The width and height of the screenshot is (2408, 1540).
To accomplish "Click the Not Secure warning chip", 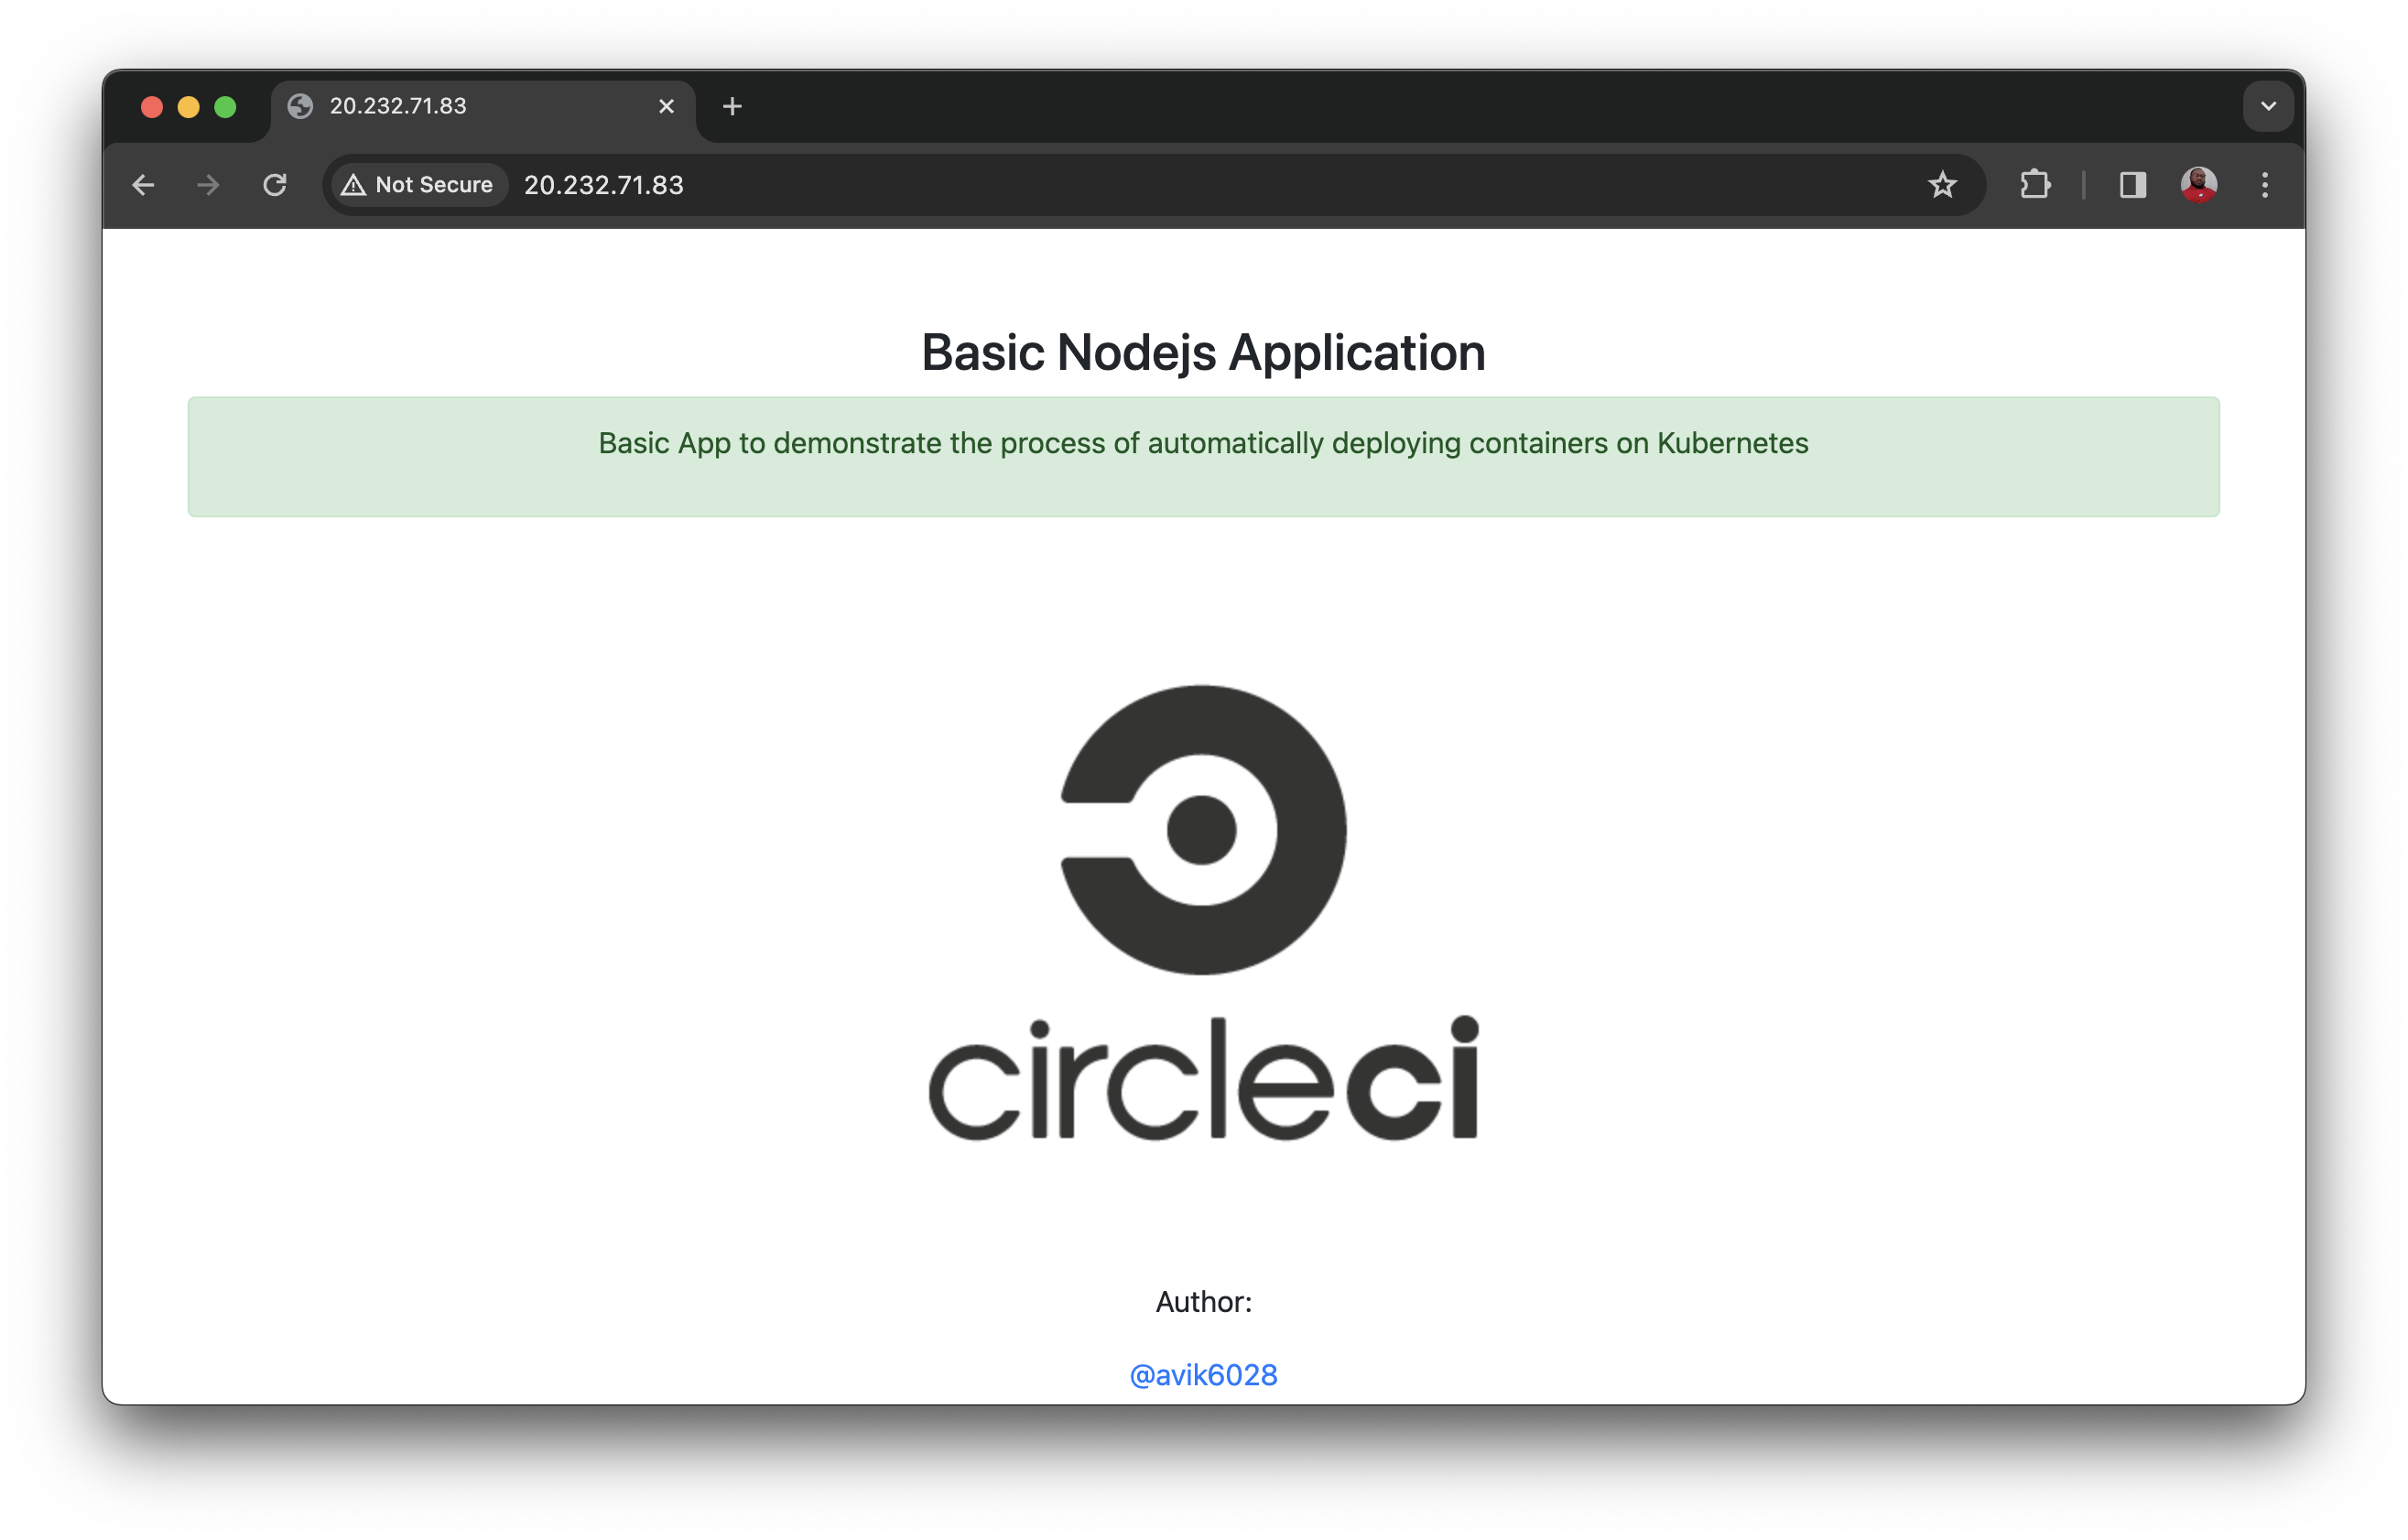I will pos(418,185).
